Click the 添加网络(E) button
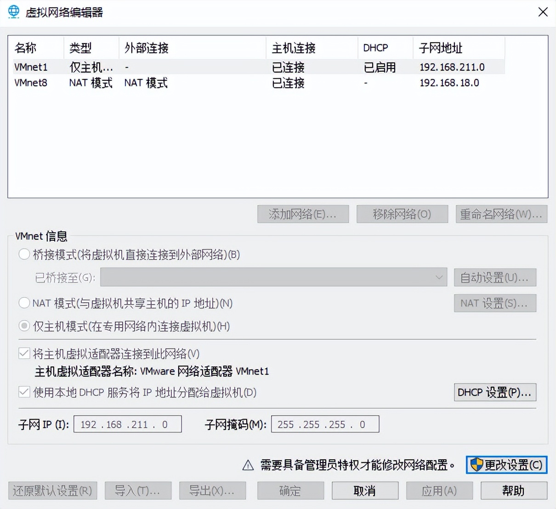The height and width of the screenshot is (509, 556). tap(302, 214)
